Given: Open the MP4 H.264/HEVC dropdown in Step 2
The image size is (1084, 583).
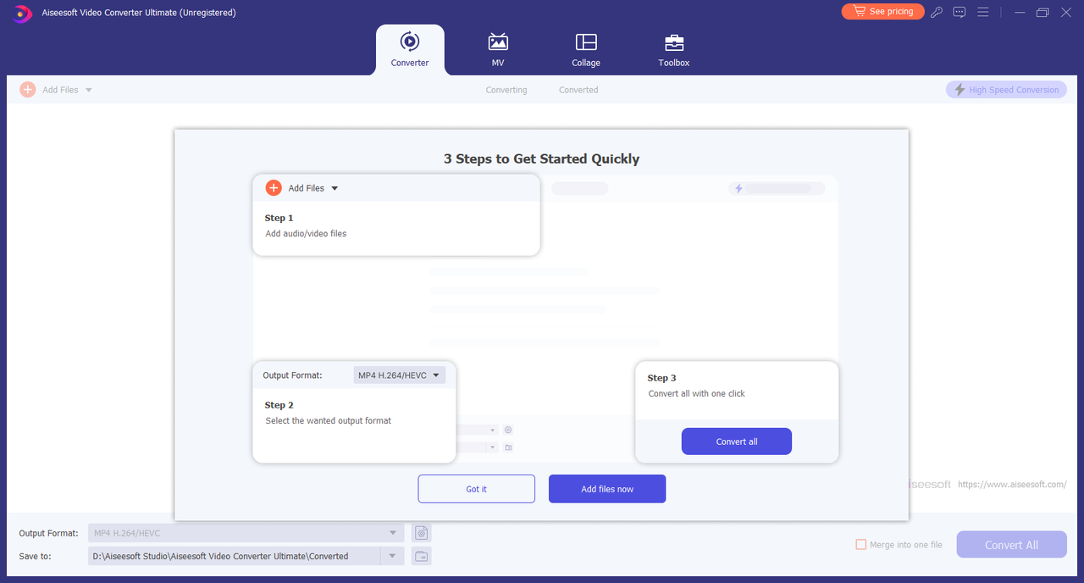Looking at the screenshot, I should pos(399,375).
